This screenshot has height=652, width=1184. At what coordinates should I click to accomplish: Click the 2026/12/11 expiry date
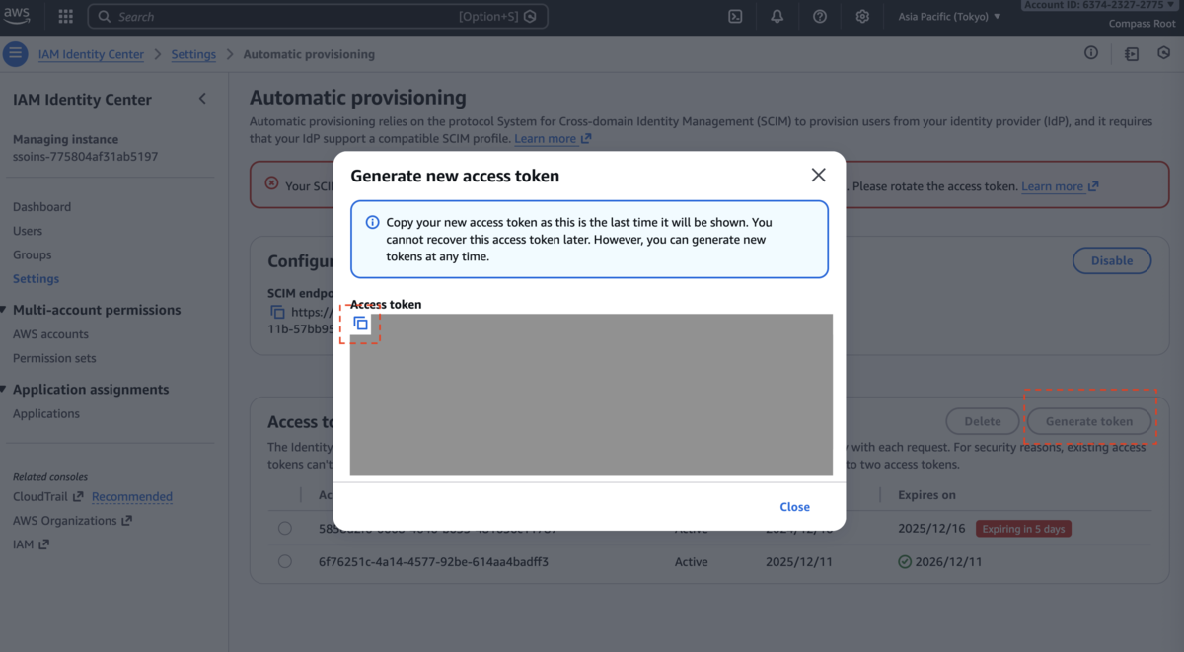pos(948,562)
